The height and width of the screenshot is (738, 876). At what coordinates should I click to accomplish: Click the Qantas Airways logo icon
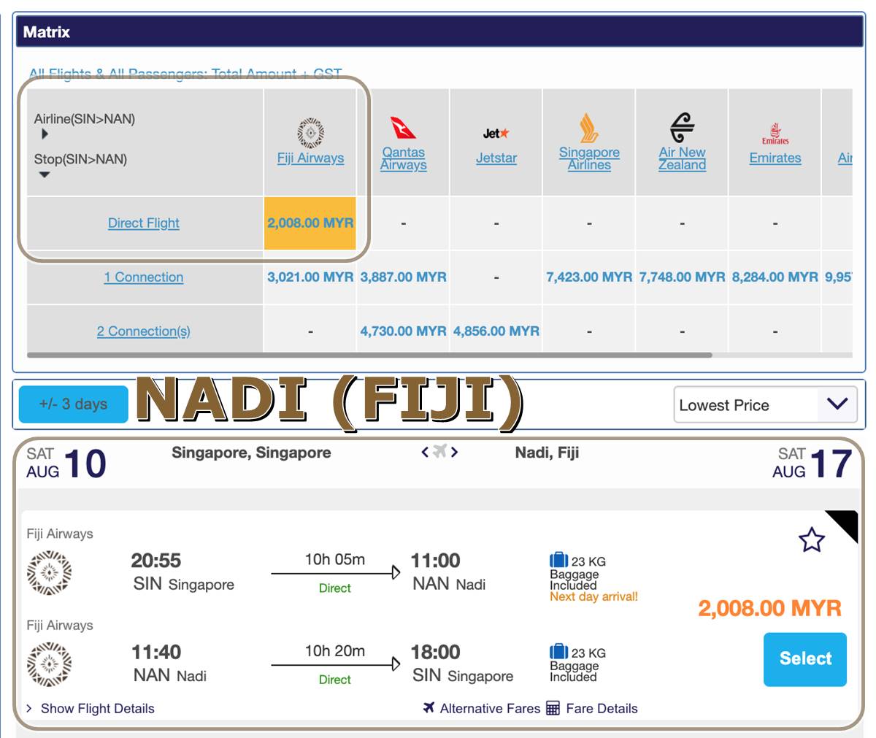[403, 128]
